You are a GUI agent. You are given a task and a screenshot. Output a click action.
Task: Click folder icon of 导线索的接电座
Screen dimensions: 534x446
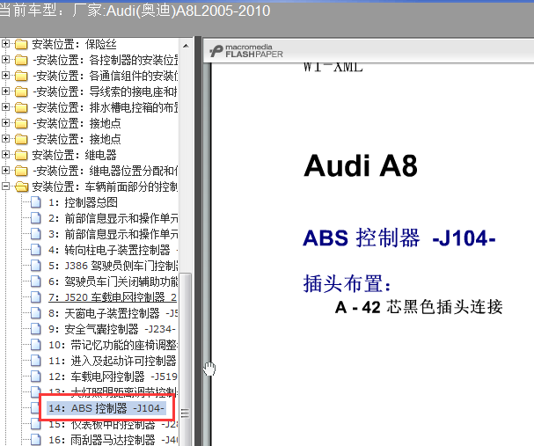(21, 91)
